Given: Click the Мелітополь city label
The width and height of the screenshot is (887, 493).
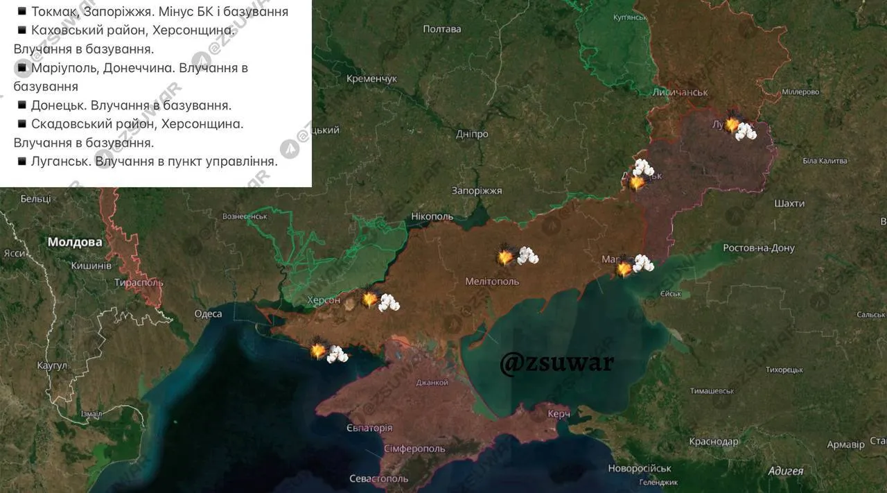Looking at the screenshot, I should [492, 282].
